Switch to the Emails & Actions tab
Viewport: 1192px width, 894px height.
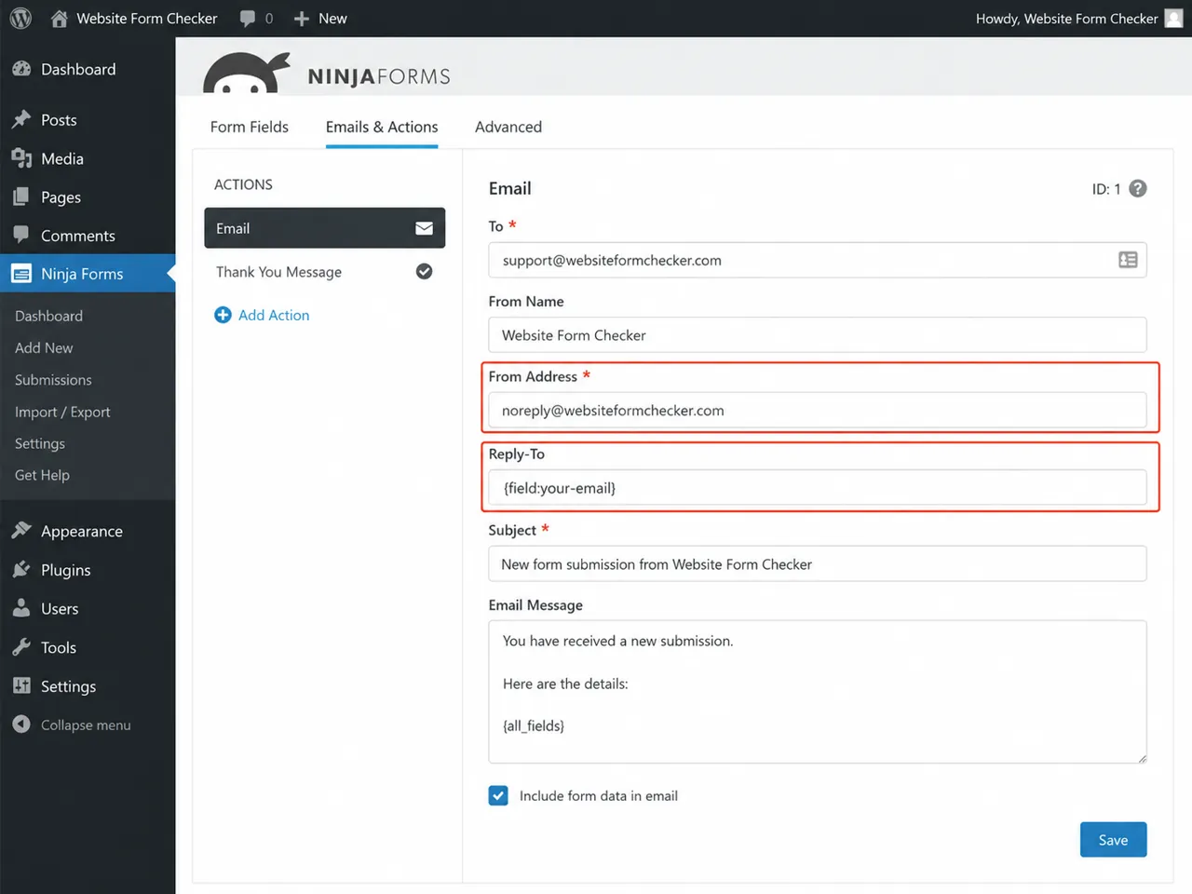pos(382,127)
